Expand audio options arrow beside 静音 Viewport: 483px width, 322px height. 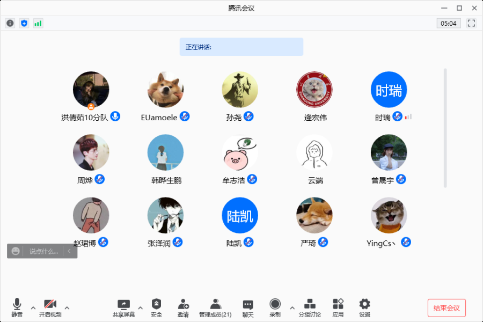[x=33, y=308]
